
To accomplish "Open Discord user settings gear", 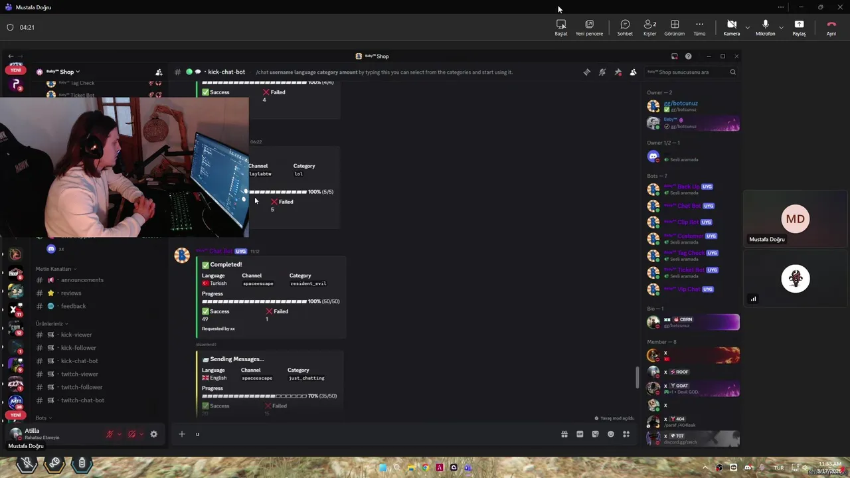I will (153, 434).
